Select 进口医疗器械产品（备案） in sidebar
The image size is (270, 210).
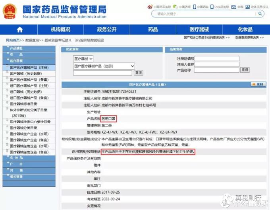(x=29, y=98)
